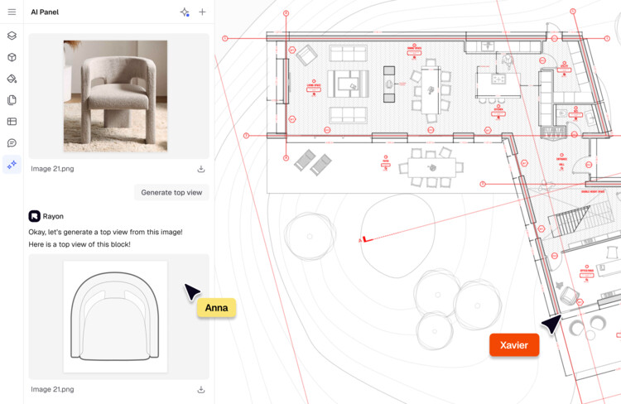Download the generated top view image

pyautogui.click(x=201, y=389)
